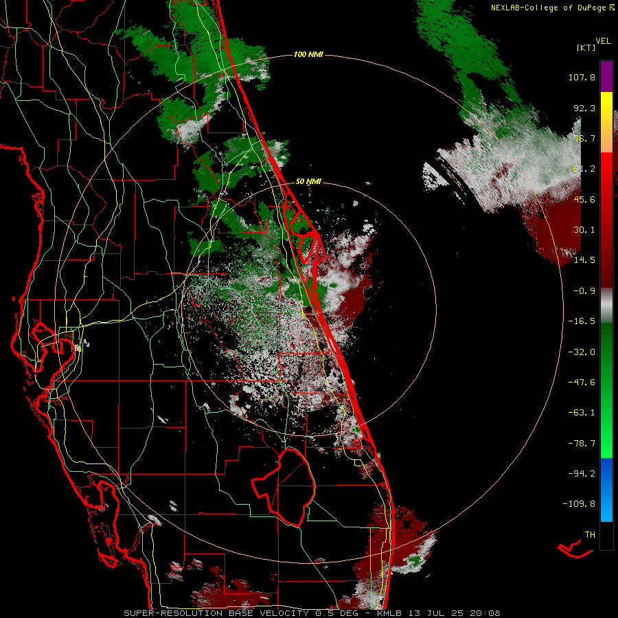Viewport: 618px width, 618px height.
Task: Click the -16.5 value on velocity scale
Action: [582, 321]
